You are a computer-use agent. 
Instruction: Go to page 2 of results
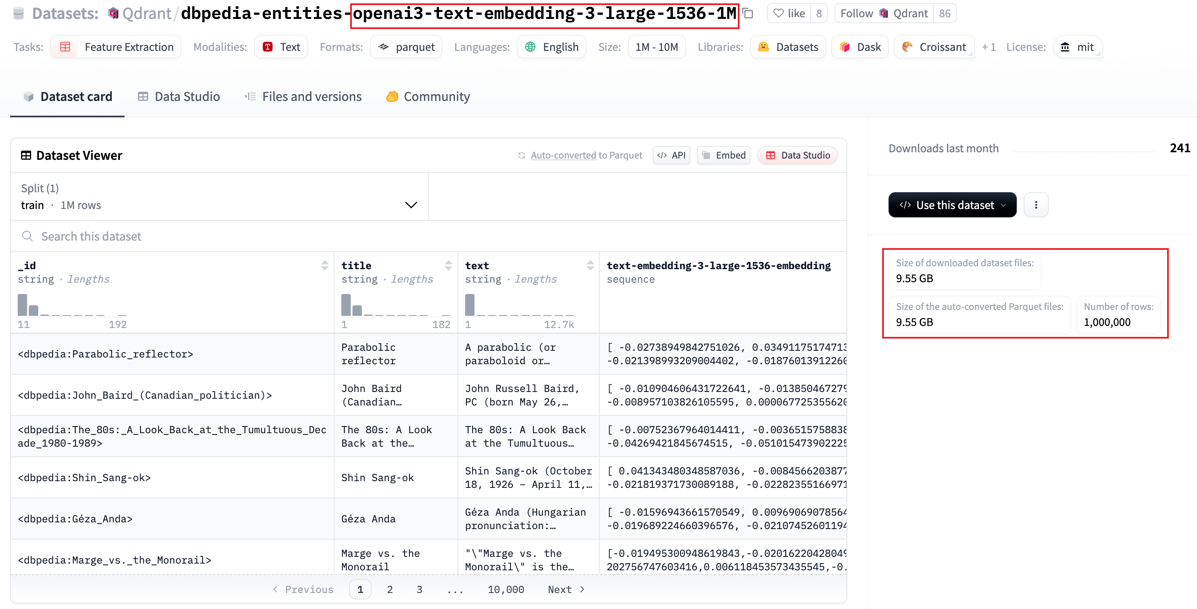(x=390, y=590)
